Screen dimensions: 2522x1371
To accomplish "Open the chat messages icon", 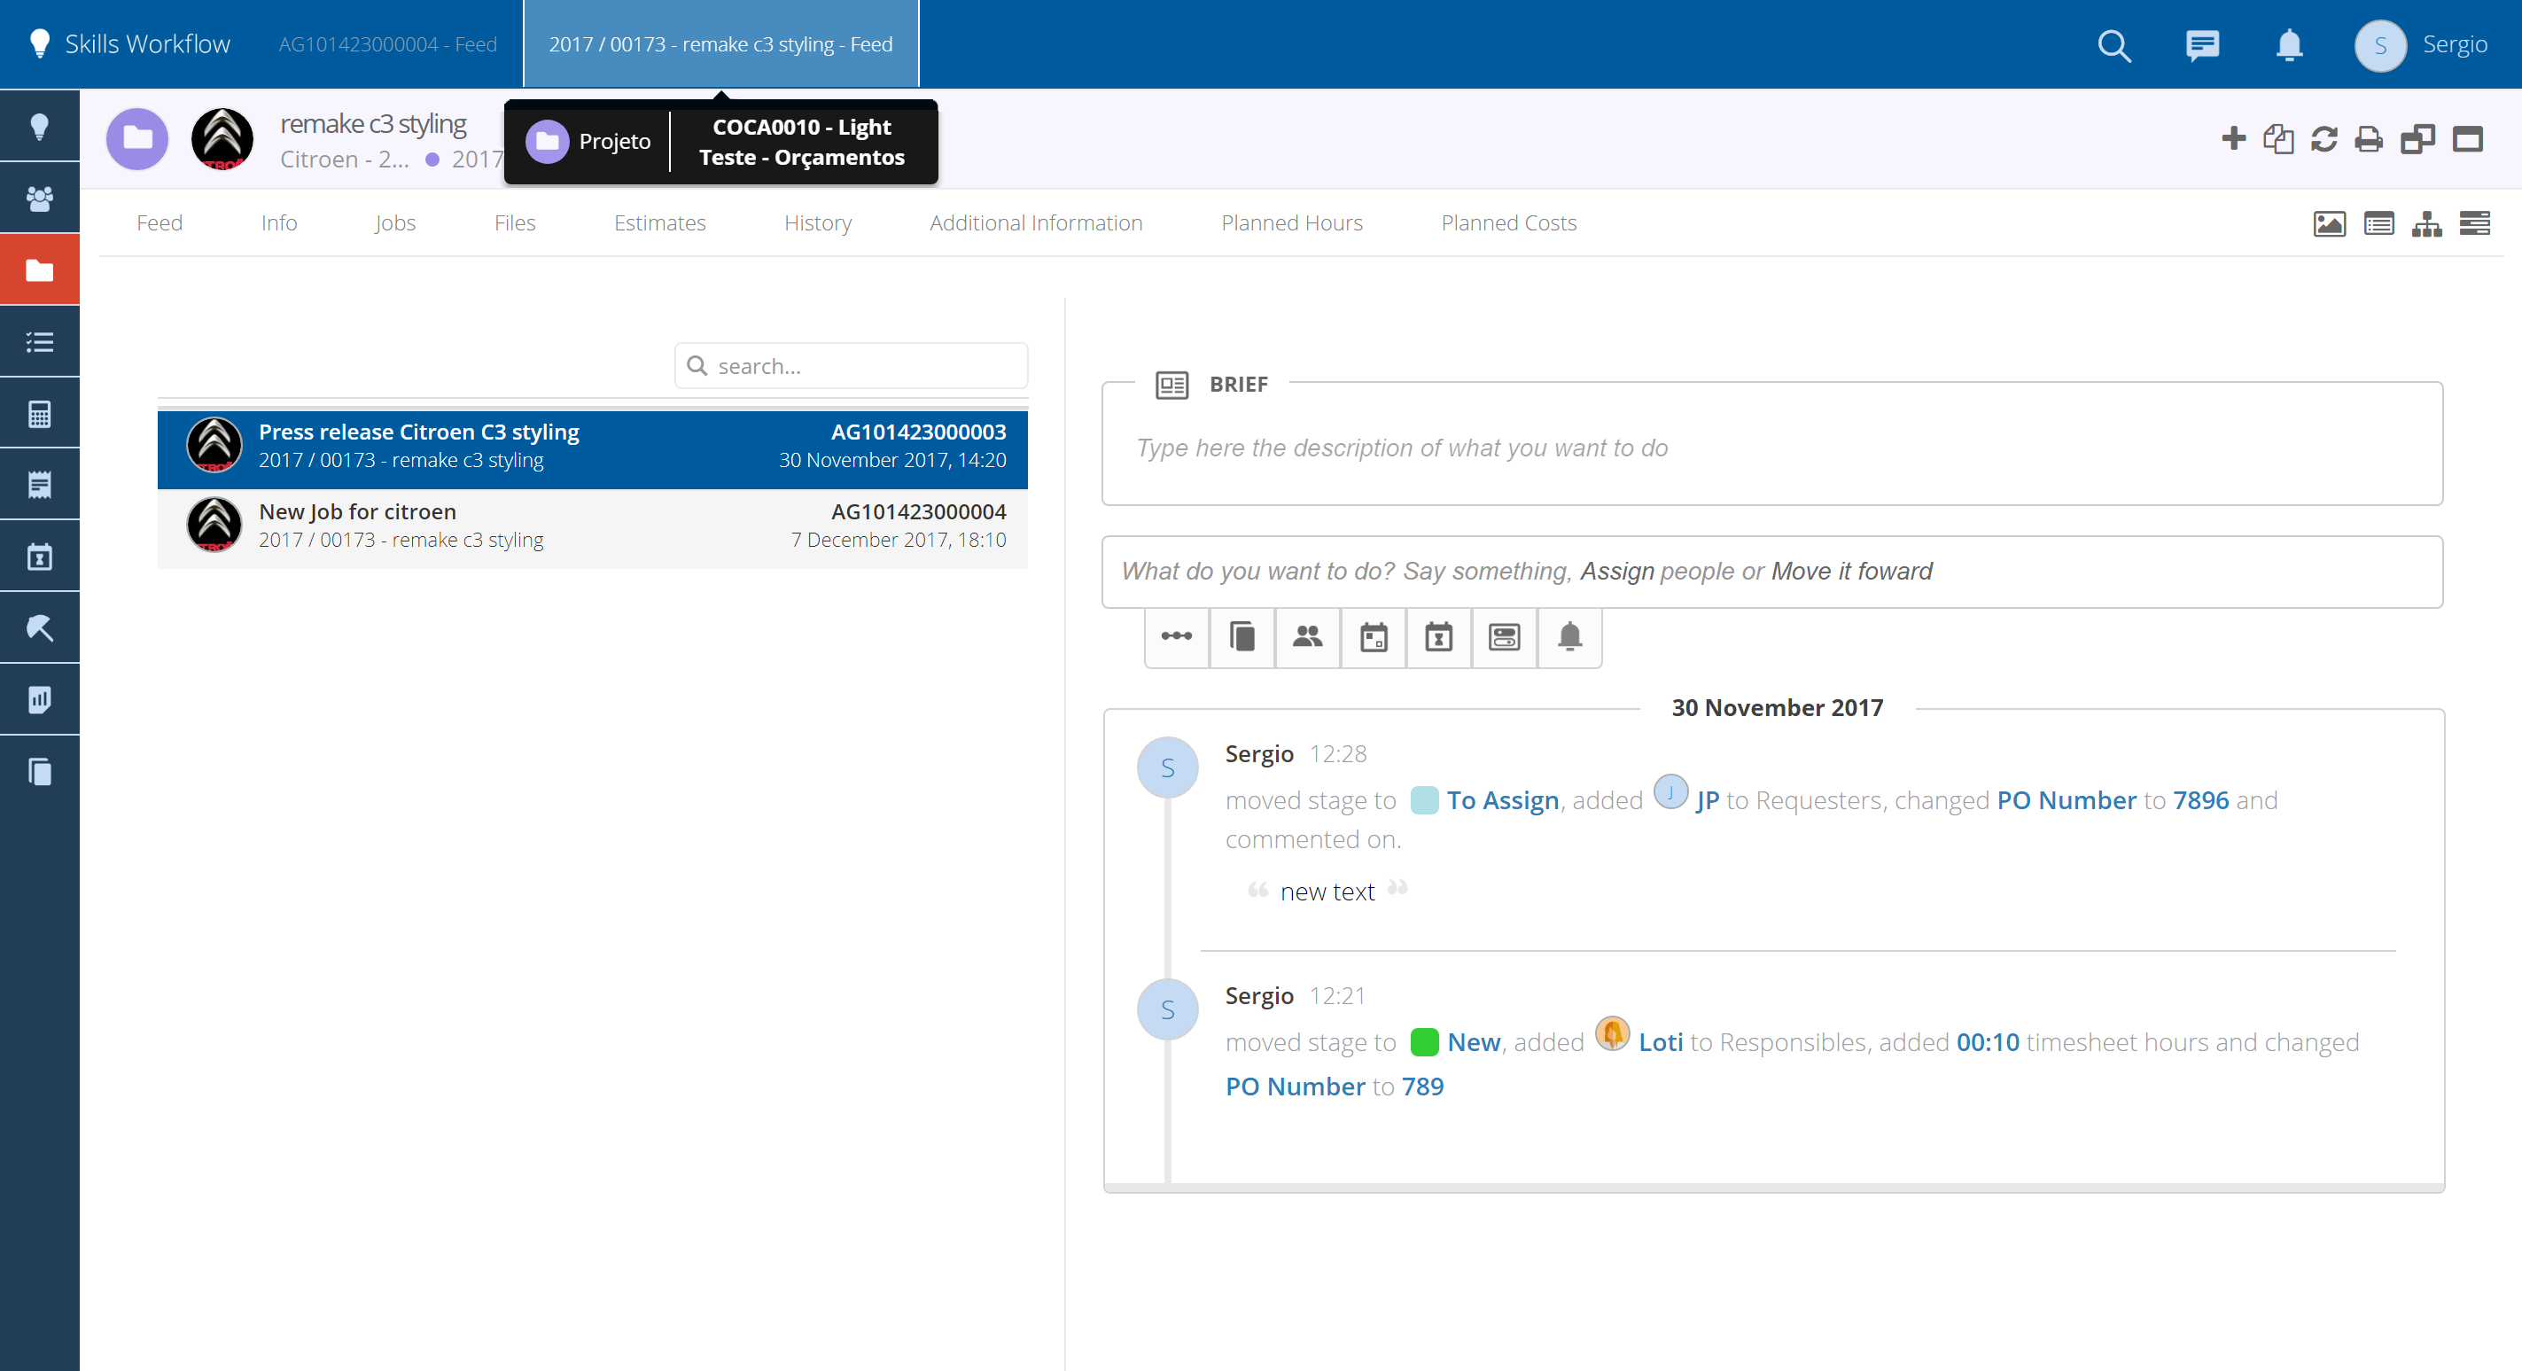I will [x=2202, y=45].
